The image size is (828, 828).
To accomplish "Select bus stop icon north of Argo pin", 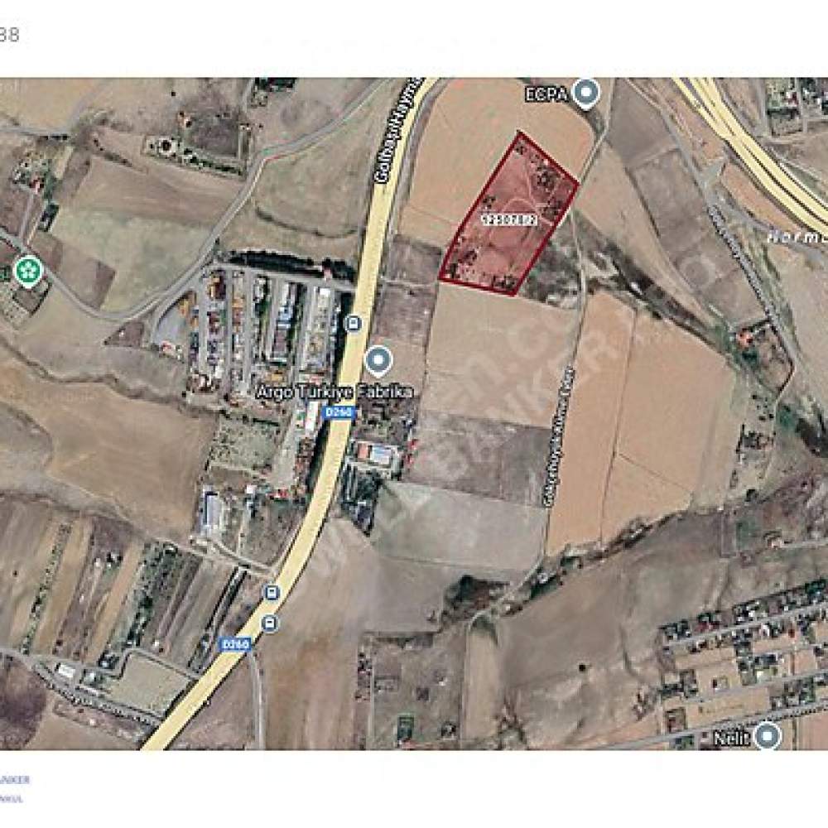I will pyautogui.click(x=354, y=323).
